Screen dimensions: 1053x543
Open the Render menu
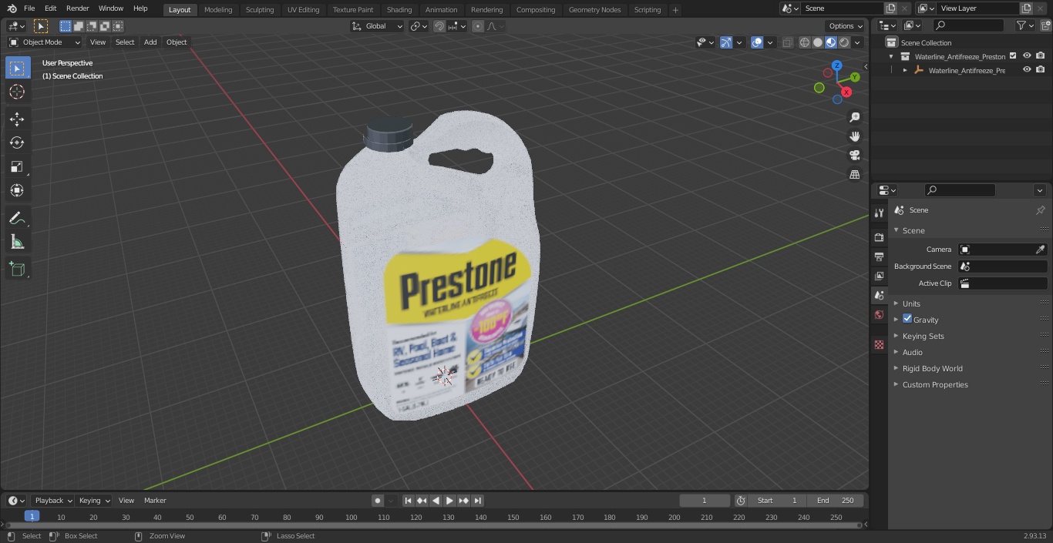tap(77, 8)
